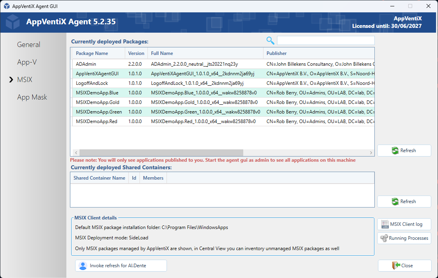Click the scroll left arrow of packages list
The height and width of the screenshot is (278, 438).
76,153
